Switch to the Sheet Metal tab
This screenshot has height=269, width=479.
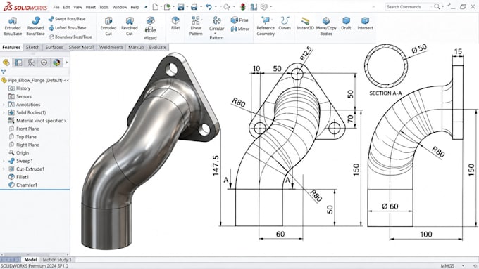pos(81,47)
